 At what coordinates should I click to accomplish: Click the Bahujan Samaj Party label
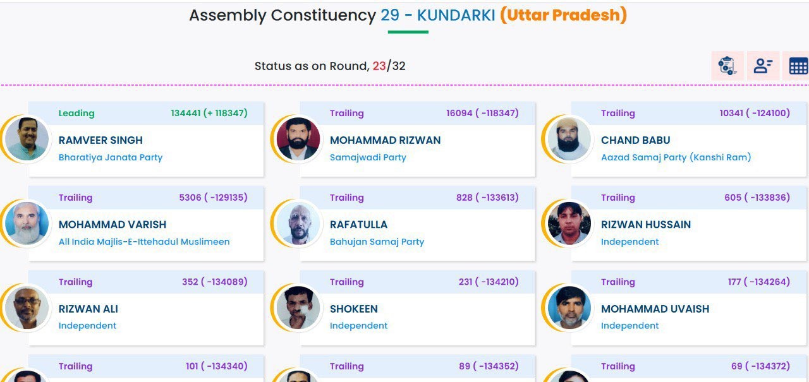point(377,241)
